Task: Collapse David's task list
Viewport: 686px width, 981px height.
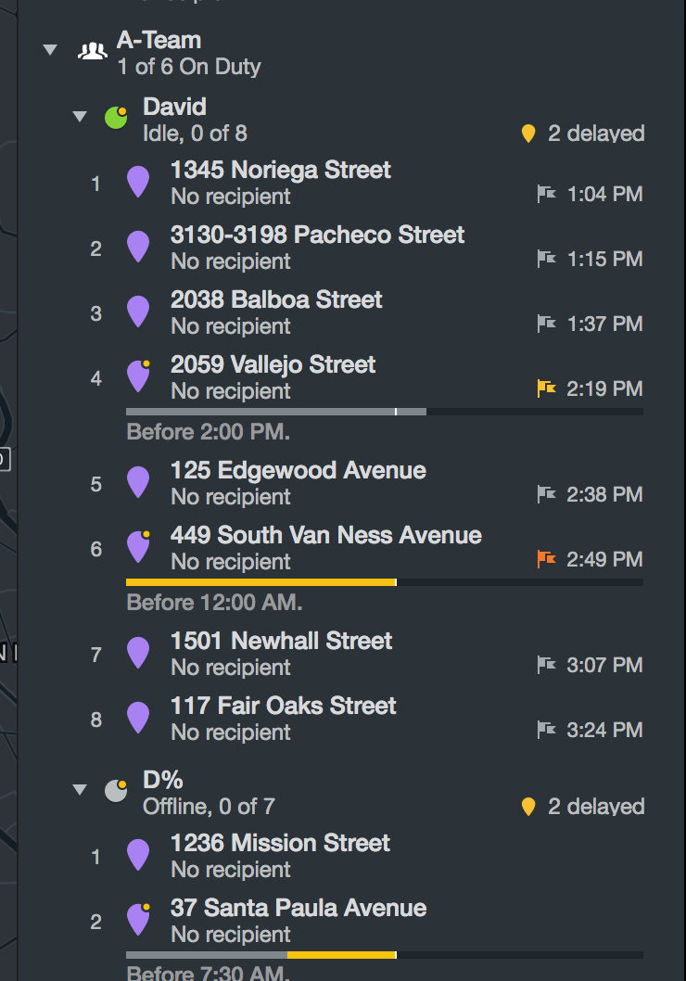Action: [x=81, y=117]
